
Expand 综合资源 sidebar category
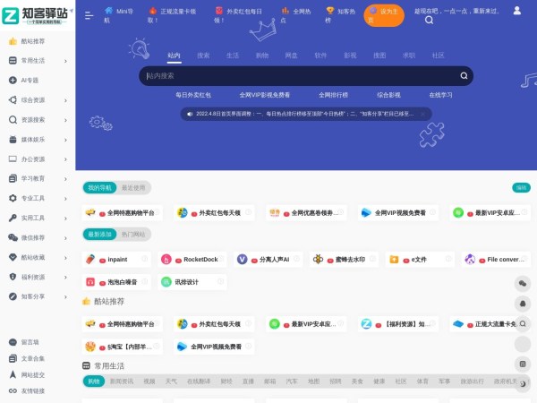[36, 100]
